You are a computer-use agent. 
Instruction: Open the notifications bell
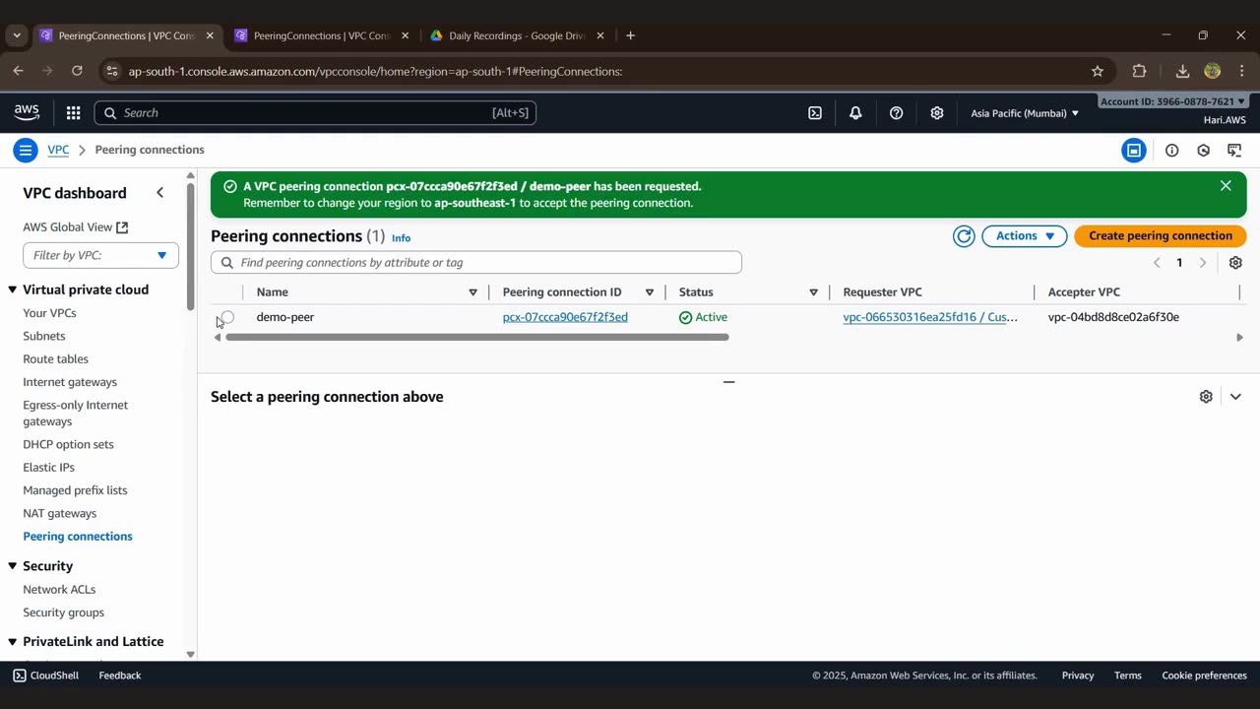855,113
